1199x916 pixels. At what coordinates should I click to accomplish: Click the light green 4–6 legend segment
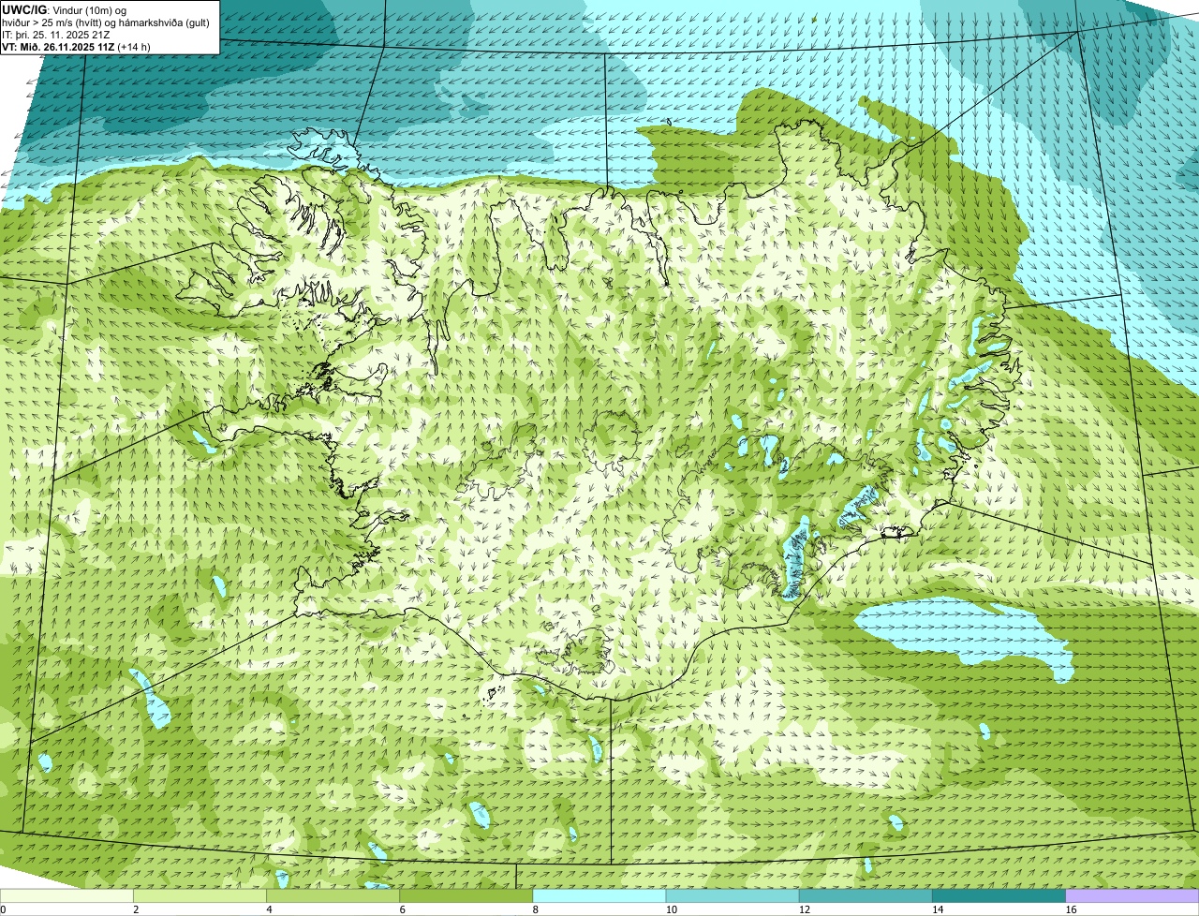[x=333, y=896]
